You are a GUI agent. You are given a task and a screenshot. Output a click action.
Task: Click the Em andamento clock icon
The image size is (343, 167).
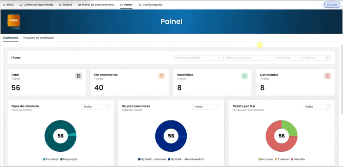click(x=161, y=76)
